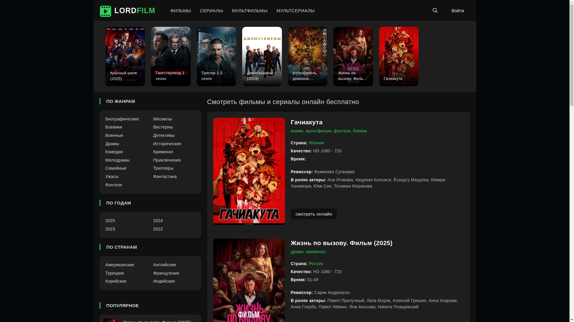Screen dimensions: 574x322
Task: Click the аниме genre tag
Action: pyautogui.click(x=297, y=131)
